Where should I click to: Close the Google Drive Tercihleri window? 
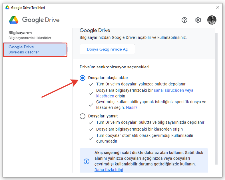pyautogui.click(x=218, y=7)
